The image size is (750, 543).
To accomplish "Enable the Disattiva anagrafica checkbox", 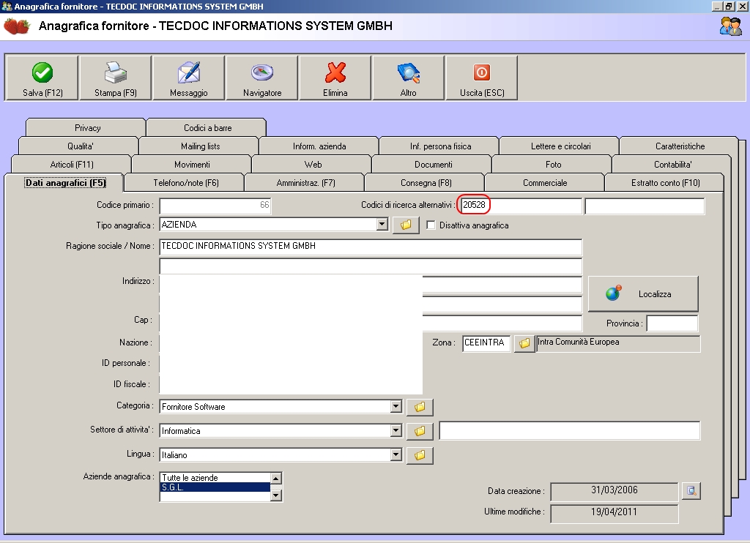I will tap(431, 225).
